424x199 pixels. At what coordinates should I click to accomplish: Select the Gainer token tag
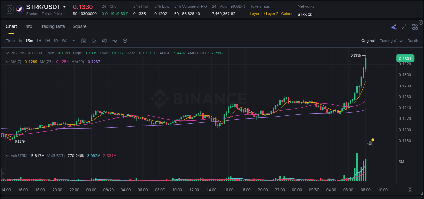click(287, 14)
